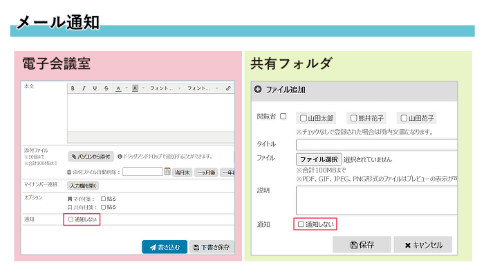
Task: Toggle Underline in the editor toolbar
Action: (95, 88)
